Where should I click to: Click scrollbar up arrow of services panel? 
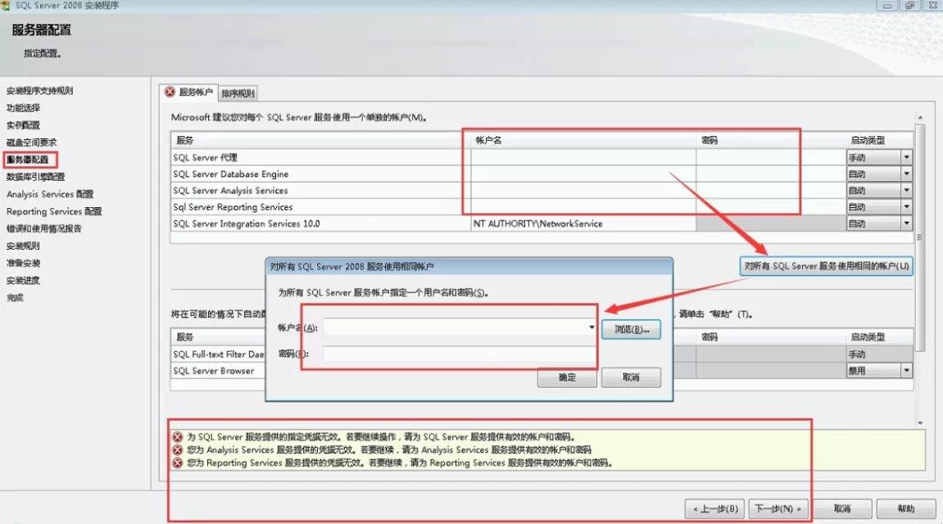pos(920,117)
